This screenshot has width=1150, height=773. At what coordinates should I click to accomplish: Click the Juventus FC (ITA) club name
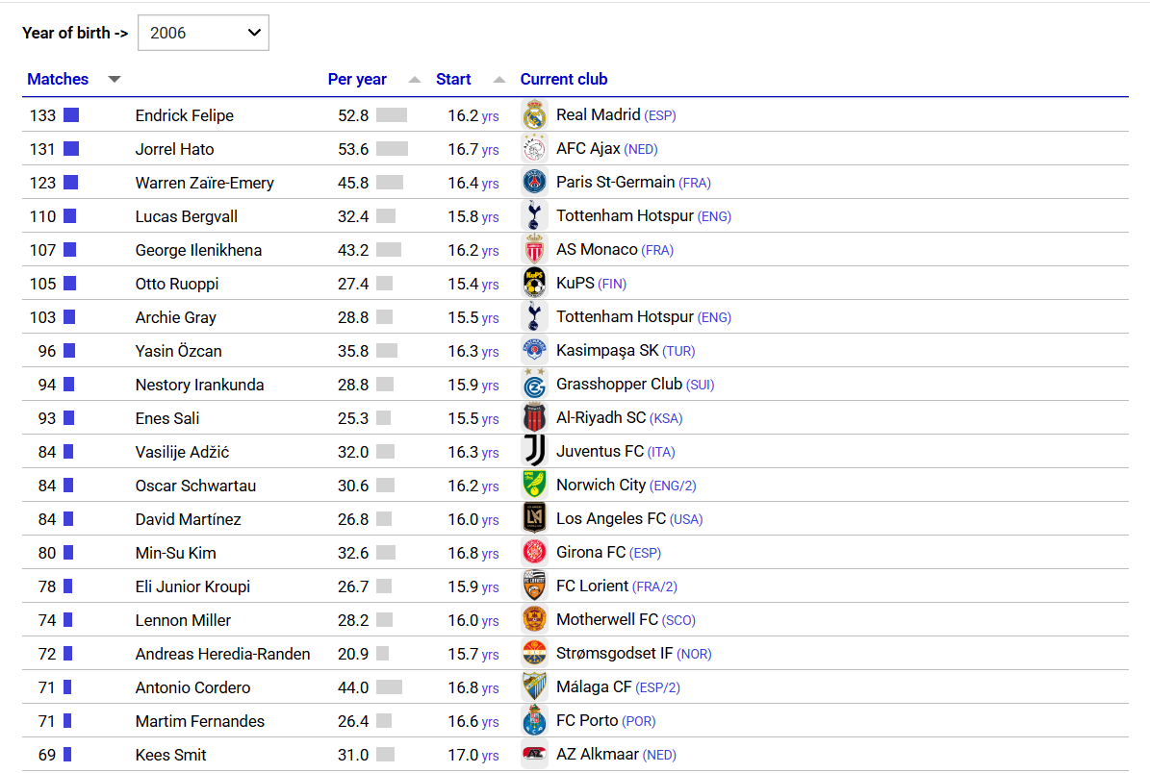point(615,452)
